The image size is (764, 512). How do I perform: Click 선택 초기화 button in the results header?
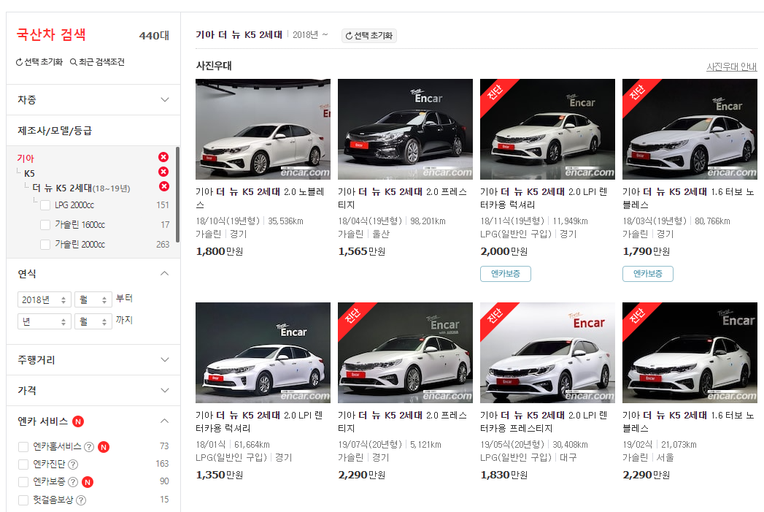[x=369, y=36]
